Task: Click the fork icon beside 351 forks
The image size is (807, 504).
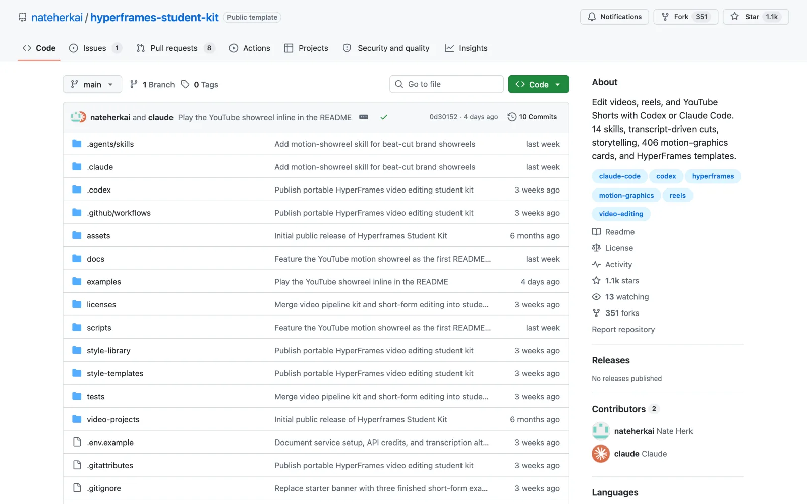Action: coord(596,313)
